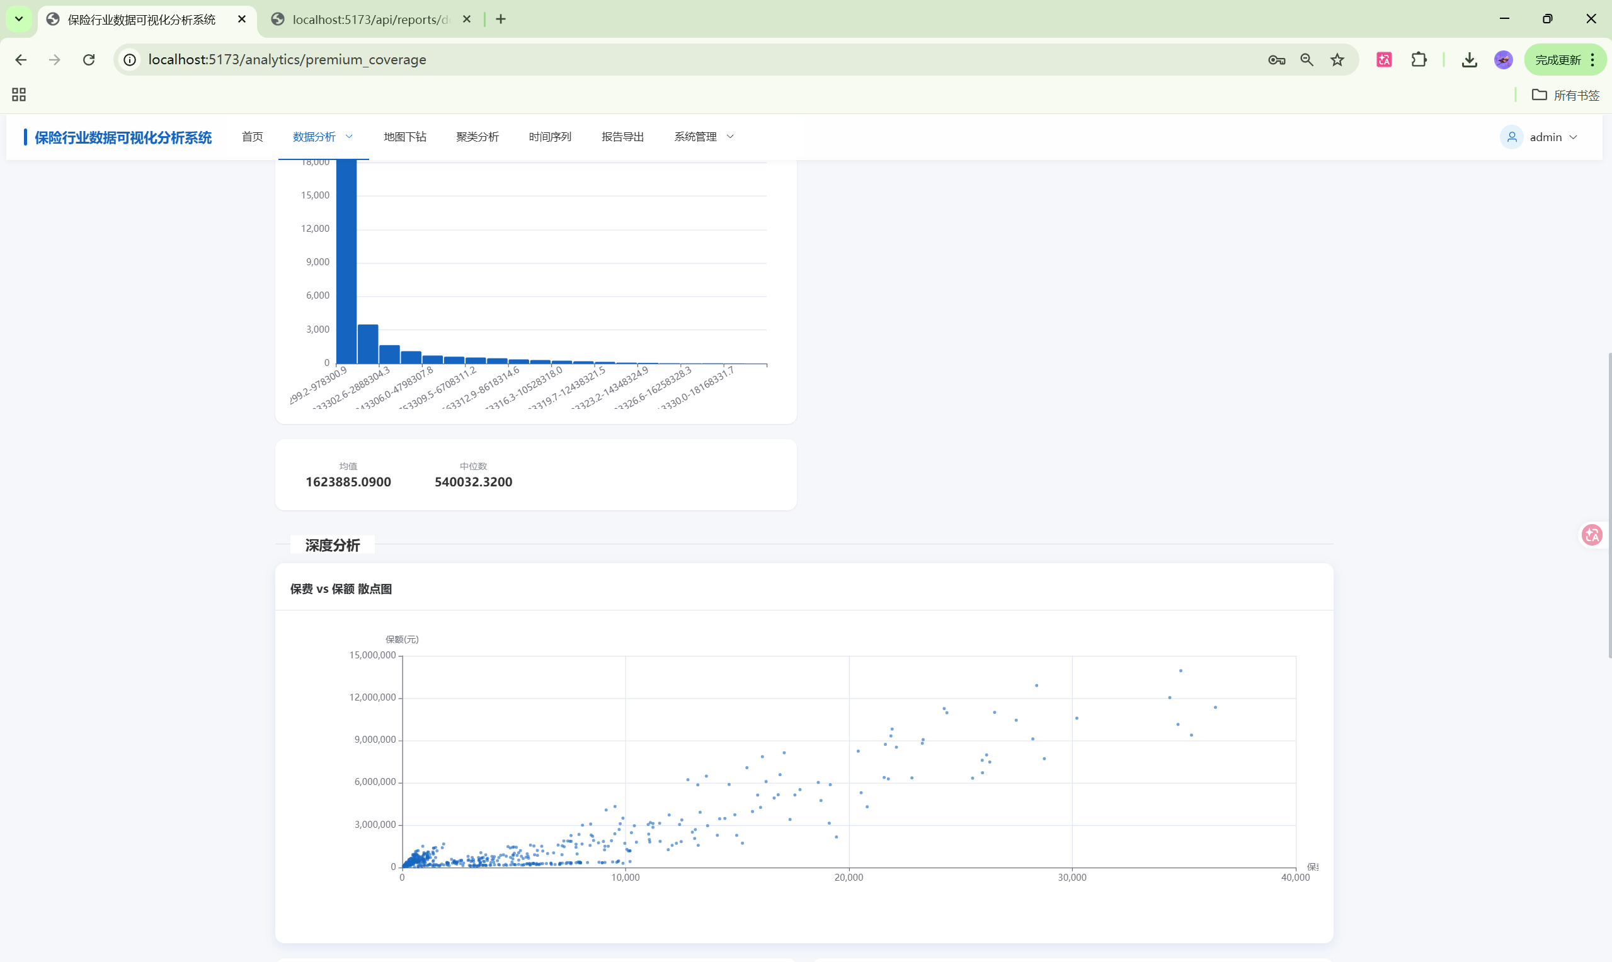Open the browser downloads icon
Viewport: 1612px width, 962px height.
[x=1470, y=60]
